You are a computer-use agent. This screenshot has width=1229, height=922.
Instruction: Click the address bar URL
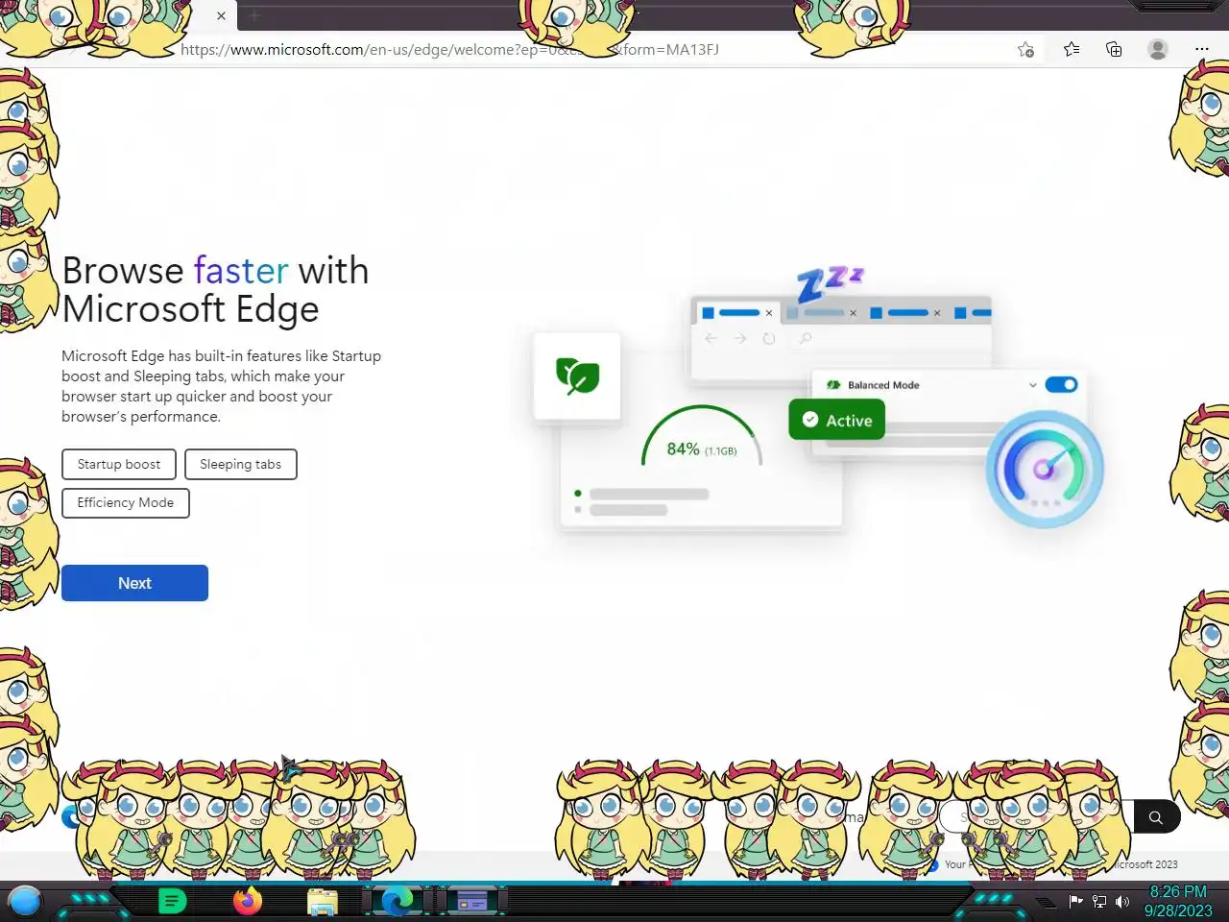pos(449,50)
